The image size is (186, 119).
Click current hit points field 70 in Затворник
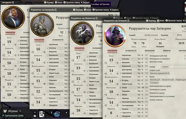(x=135, y=43)
